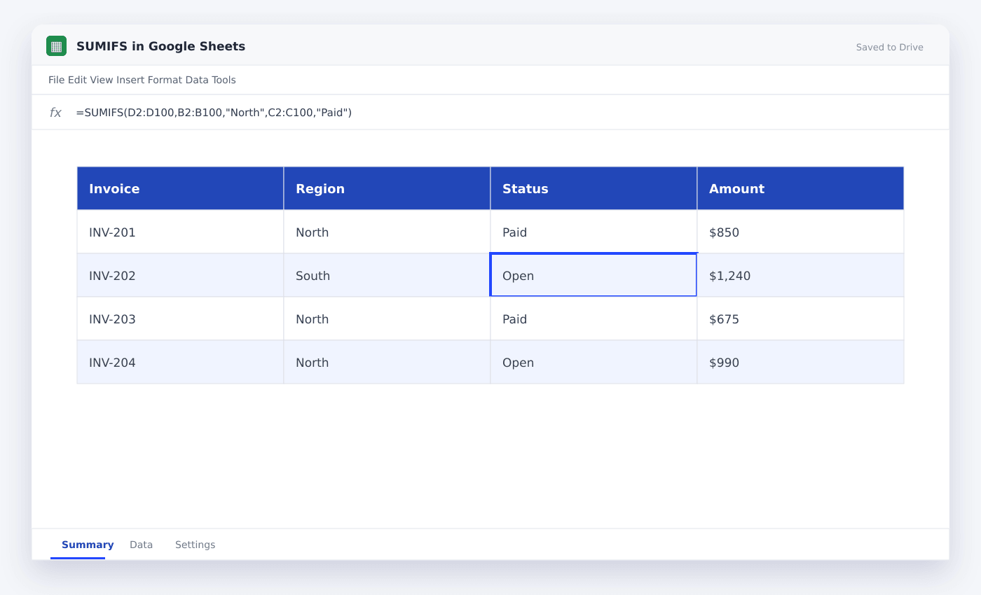The height and width of the screenshot is (595, 981).
Task: Select the INV-204 cell
Action: click(180, 362)
